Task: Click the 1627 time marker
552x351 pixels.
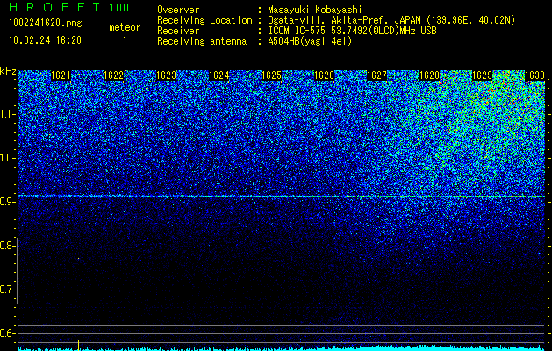Action: coord(376,75)
